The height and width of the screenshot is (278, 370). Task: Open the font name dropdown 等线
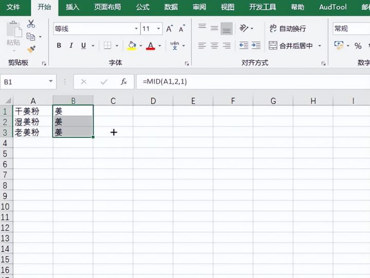(x=136, y=29)
